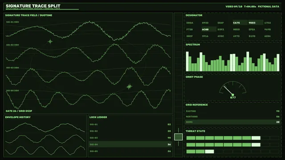Click the double-ring crosshair marker near the SIG-03 trace
285x160 pixels.
(x=129, y=87)
